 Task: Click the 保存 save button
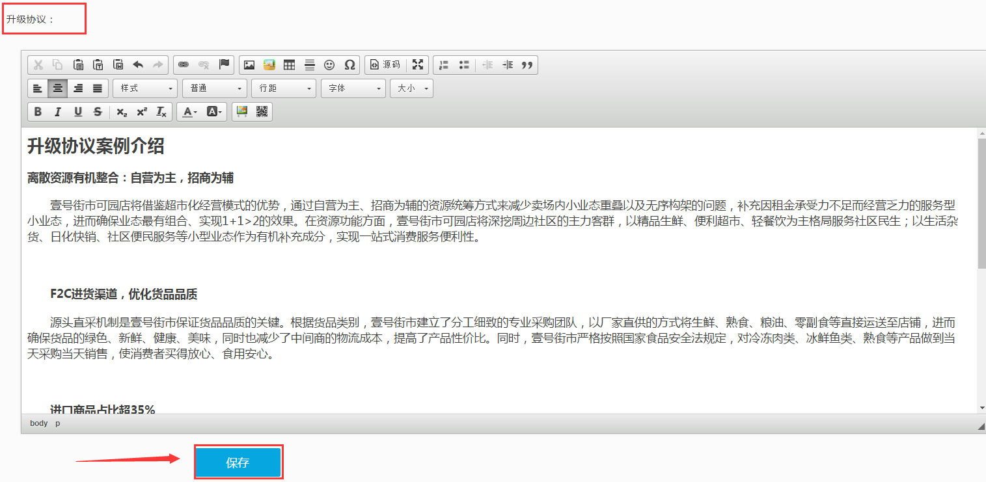(238, 462)
